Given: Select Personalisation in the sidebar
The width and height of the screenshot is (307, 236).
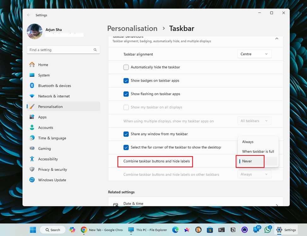Looking at the screenshot, I should pyautogui.click(x=63, y=107).
